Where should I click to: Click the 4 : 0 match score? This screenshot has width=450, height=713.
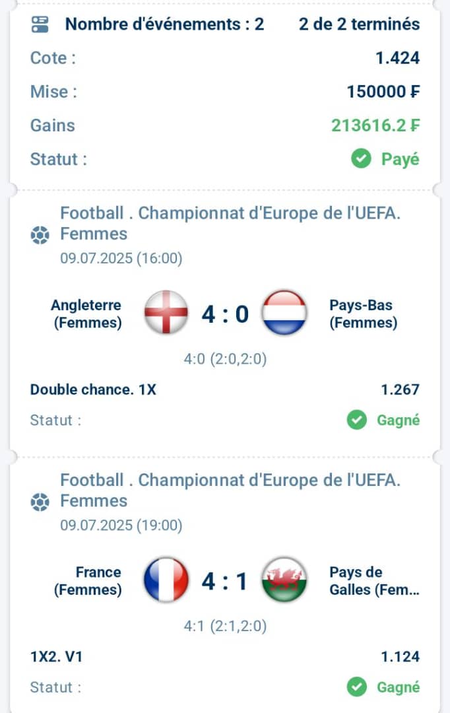(x=225, y=314)
